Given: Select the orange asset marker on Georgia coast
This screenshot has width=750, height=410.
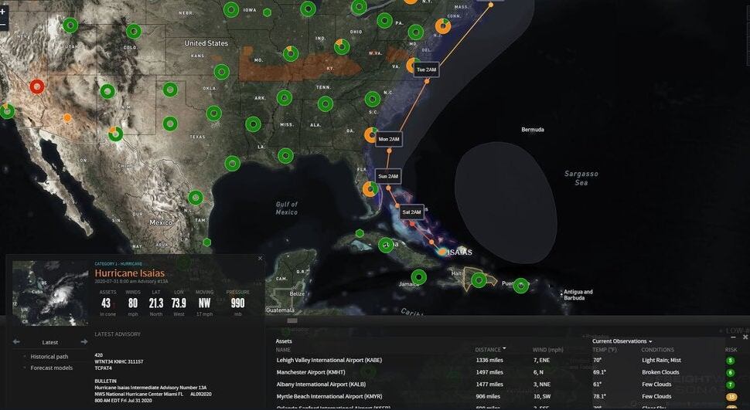Looking at the screenshot, I should tap(372, 135).
